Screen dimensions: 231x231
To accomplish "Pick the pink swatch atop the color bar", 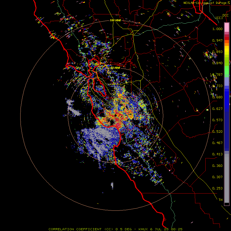I will [227, 27].
